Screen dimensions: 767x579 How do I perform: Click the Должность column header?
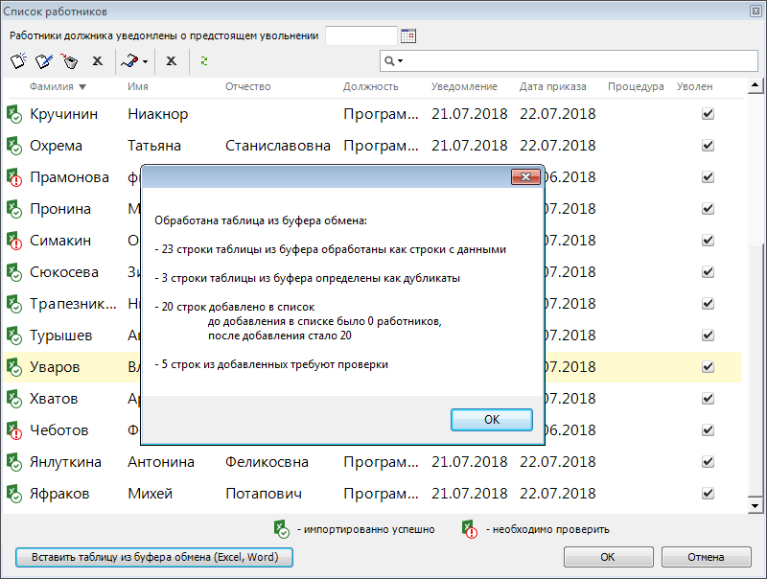(370, 86)
